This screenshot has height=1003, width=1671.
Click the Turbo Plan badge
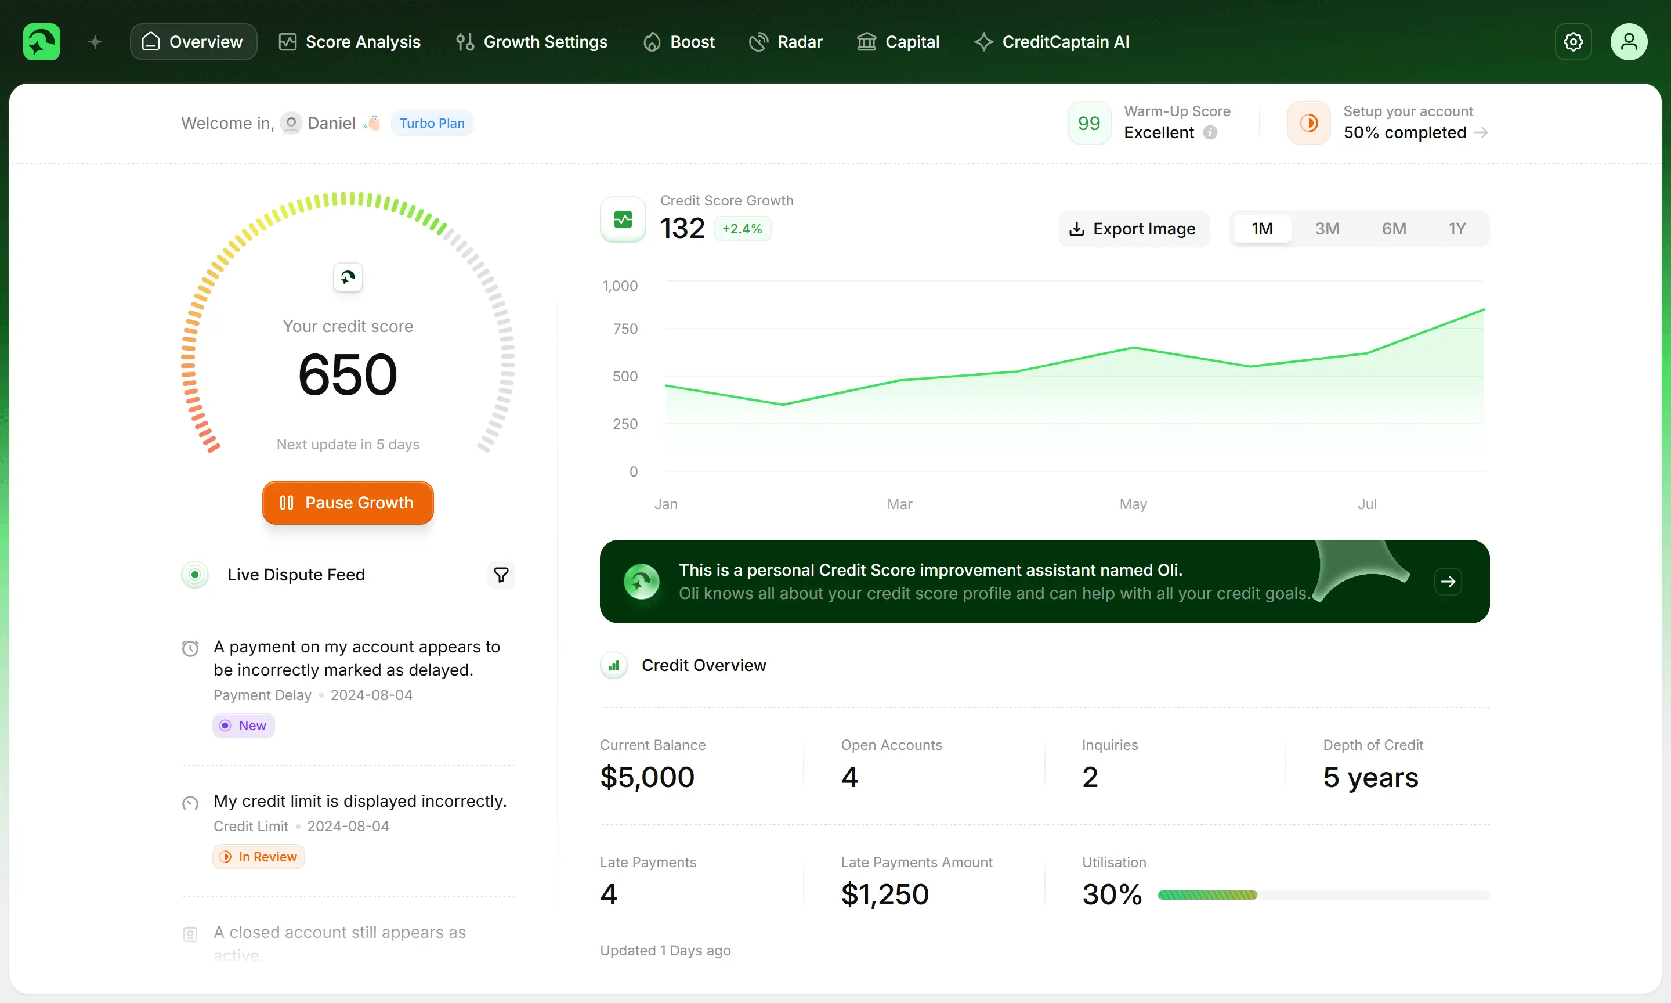click(432, 123)
